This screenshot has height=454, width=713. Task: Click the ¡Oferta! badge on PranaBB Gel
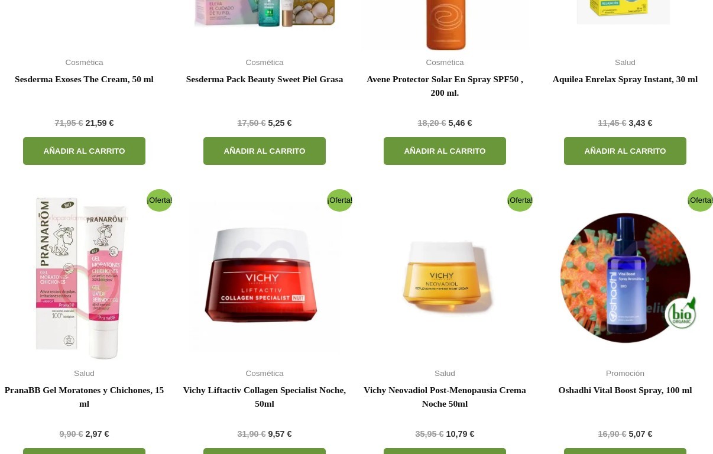pos(159,200)
